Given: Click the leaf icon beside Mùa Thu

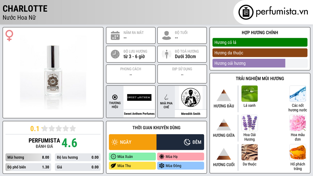Looking at the screenshot, I should point(113,166).
